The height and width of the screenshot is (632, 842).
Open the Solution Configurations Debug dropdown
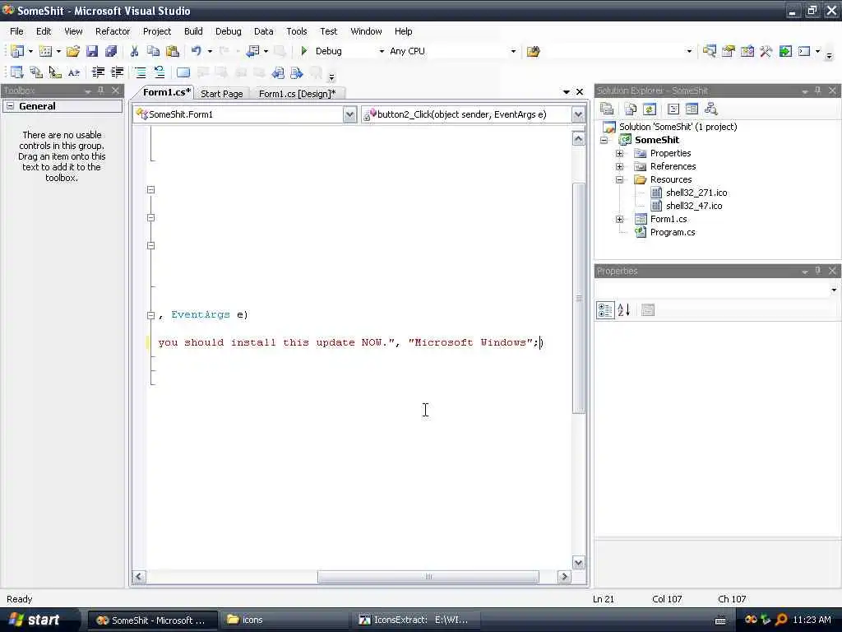click(382, 51)
